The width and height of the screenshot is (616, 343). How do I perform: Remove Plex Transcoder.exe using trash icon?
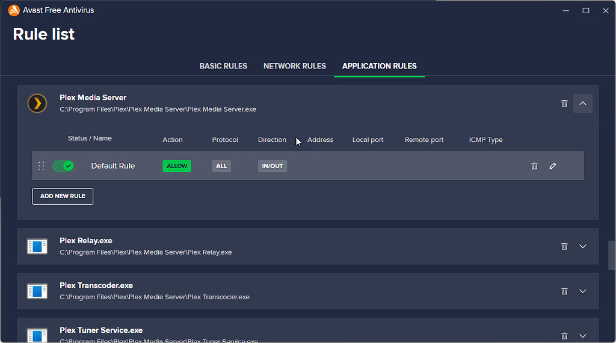(x=564, y=291)
